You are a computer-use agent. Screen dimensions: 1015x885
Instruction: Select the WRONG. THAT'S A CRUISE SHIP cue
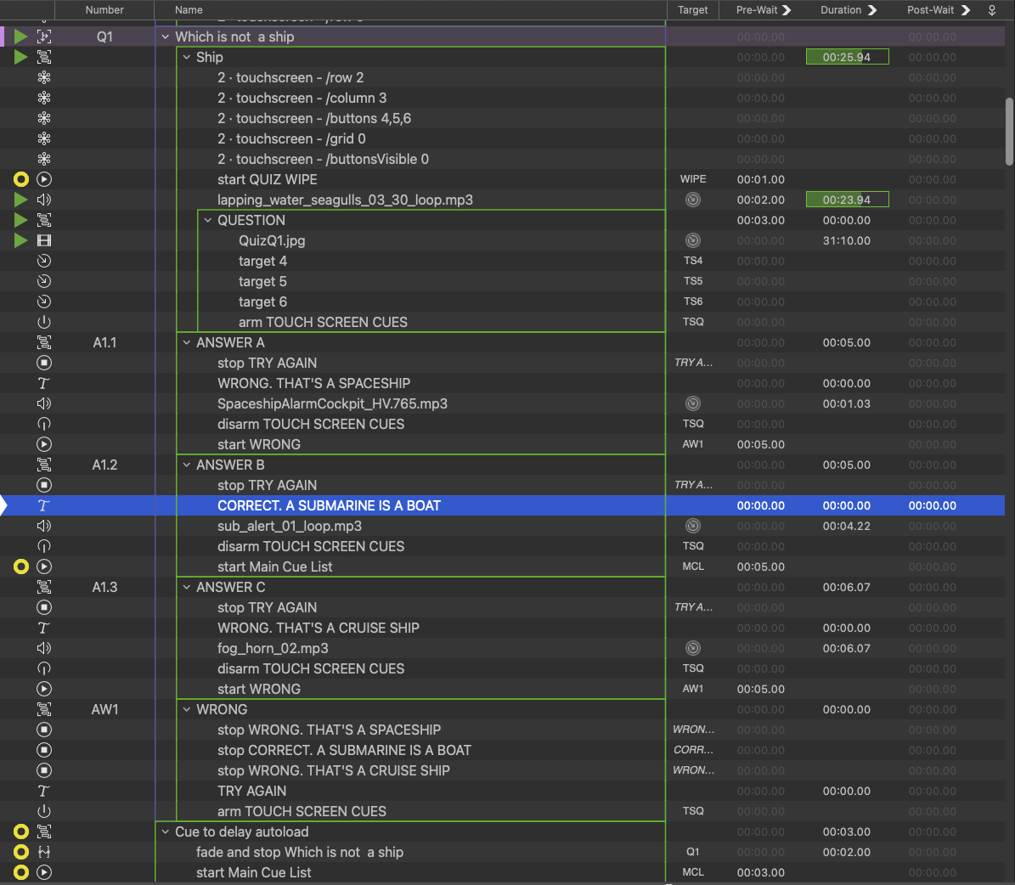click(x=318, y=628)
